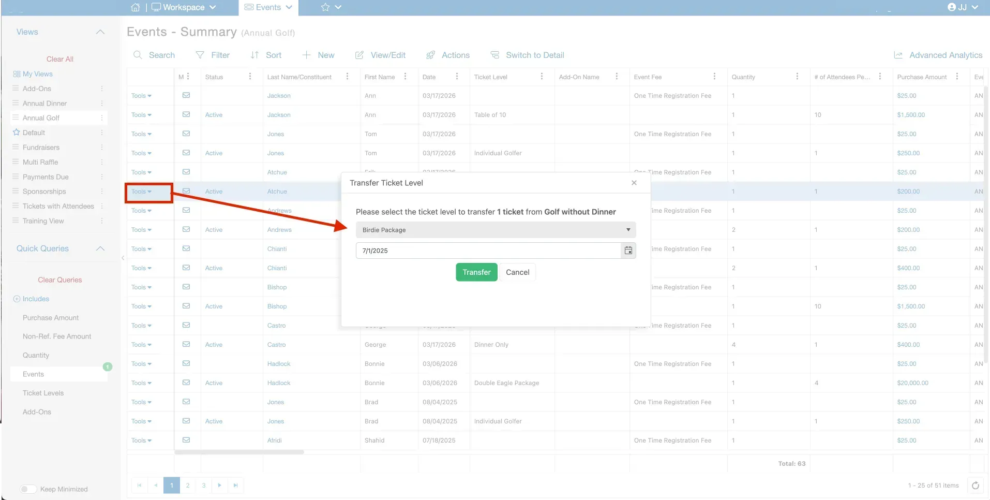This screenshot has width=990, height=500.
Task: Open the Events tab dropdown
Action: pyautogui.click(x=268, y=7)
